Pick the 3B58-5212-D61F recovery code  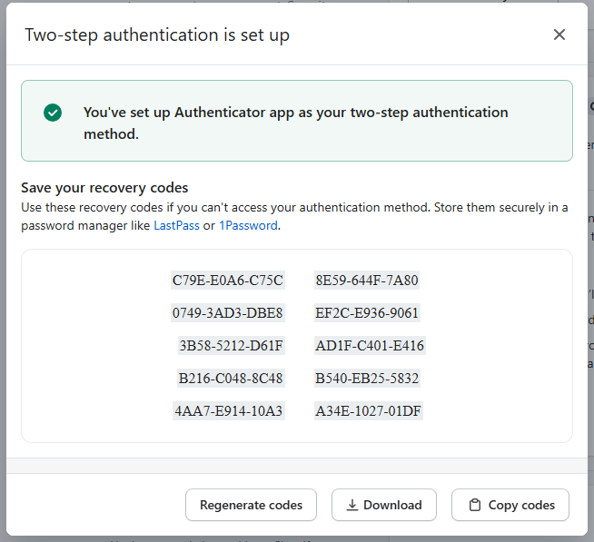pyautogui.click(x=232, y=346)
